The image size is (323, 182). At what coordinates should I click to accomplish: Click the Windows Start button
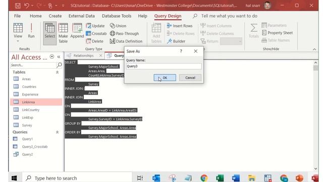point(14,178)
